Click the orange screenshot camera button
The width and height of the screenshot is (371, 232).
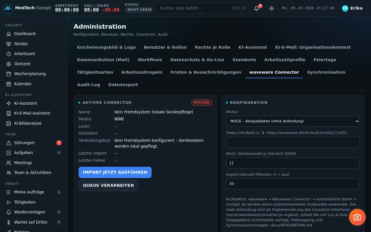coord(357,217)
